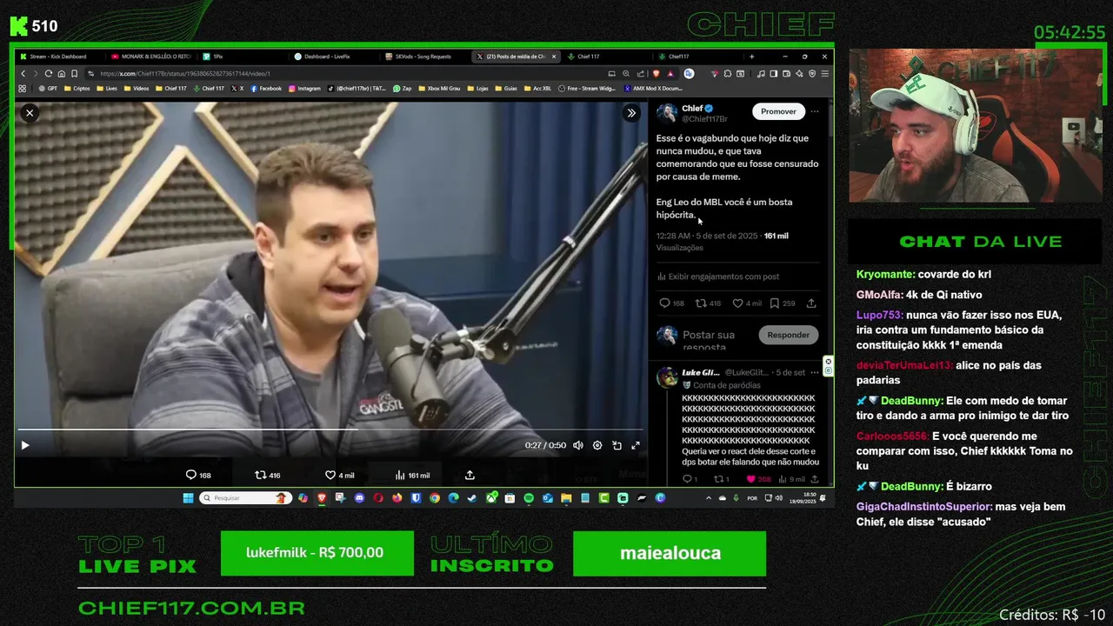Open Steam from the taskbar
The width and height of the screenshot is (1113, 626).
472,498
